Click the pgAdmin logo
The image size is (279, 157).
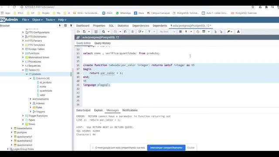click(x=9, y=20)
